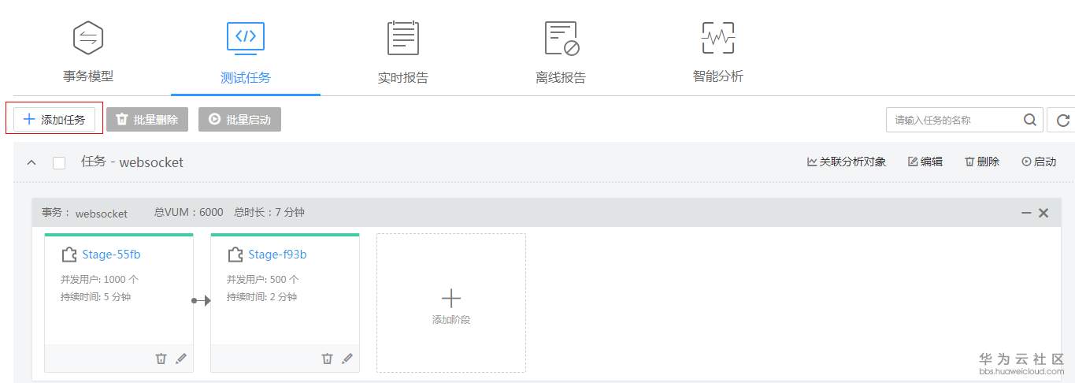Click 关联分析对象 link
The width and height of the screenshot is (1075, 383).
pyautogui.click(x=847, y=162)
